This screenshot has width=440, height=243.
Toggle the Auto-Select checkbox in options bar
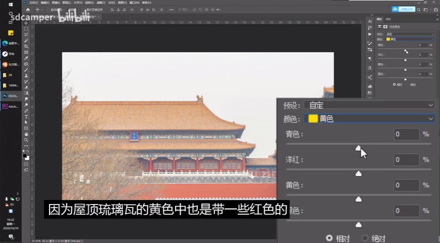48,10
